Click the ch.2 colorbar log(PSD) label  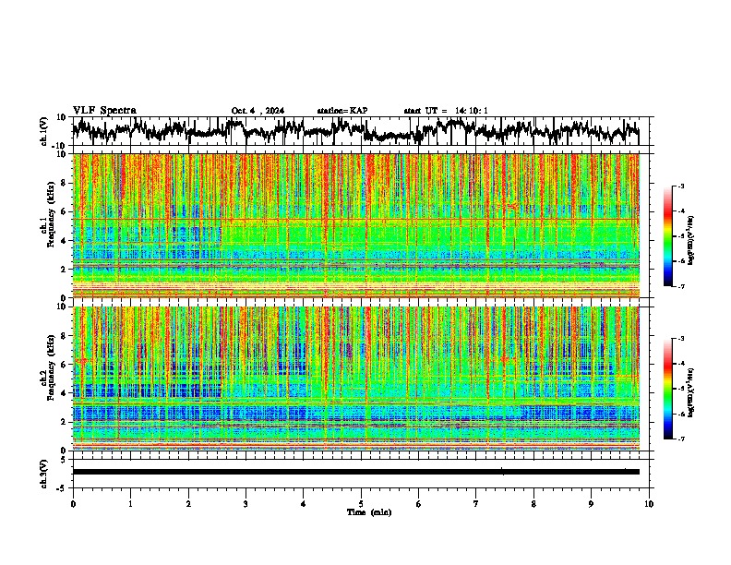(x=691, y=392)
